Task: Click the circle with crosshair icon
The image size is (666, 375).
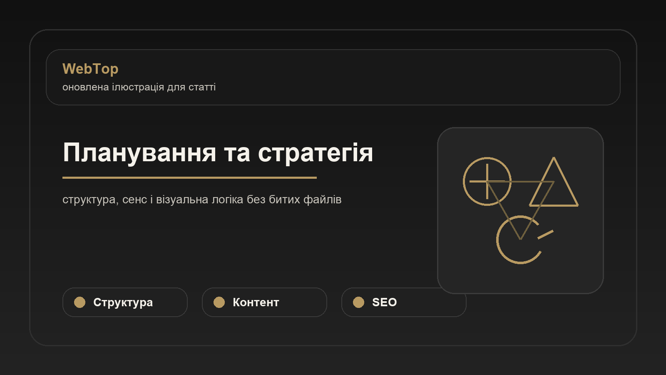Action: tap(487, 181)
